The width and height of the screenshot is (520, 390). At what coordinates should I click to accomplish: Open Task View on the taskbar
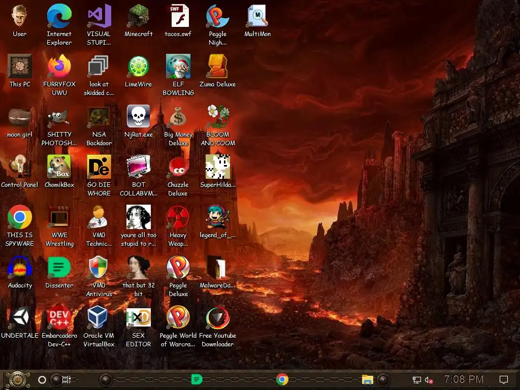tap(67, 380)
